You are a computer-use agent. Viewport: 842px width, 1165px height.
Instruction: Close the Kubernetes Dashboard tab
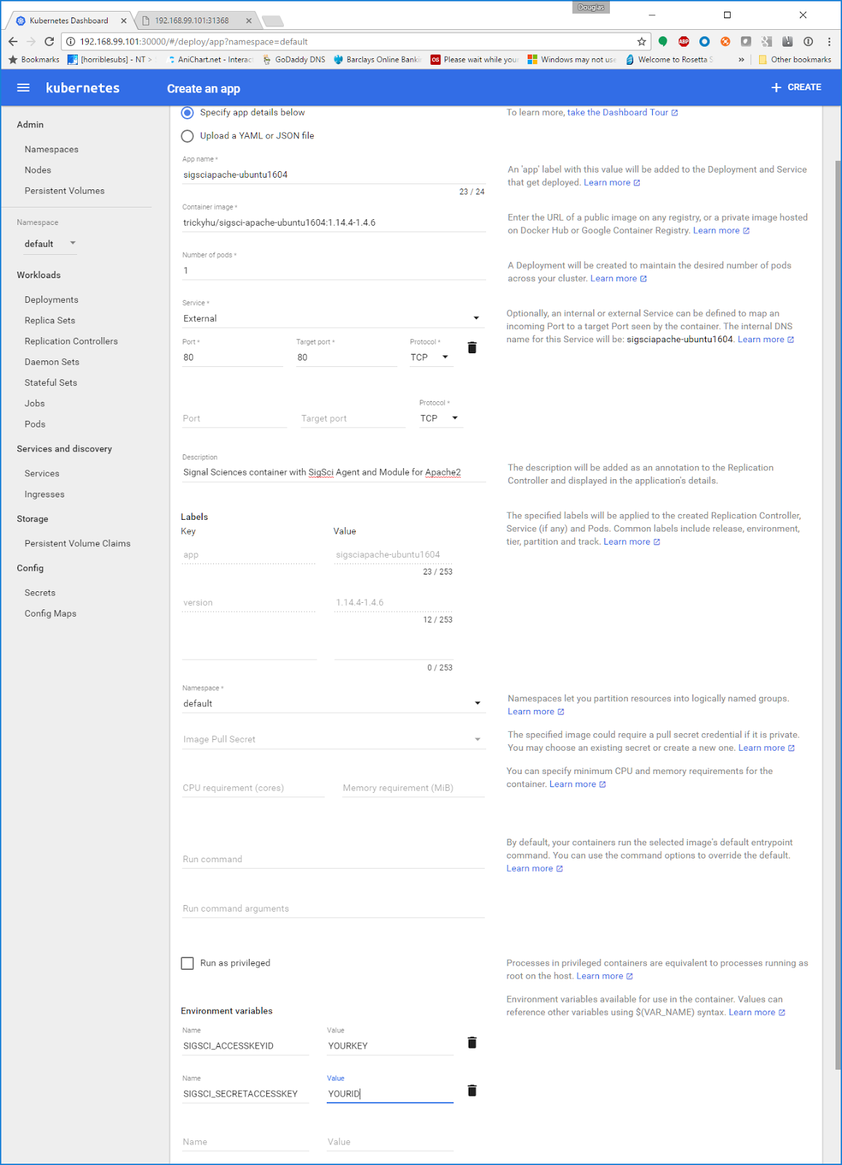coord(124,20)
